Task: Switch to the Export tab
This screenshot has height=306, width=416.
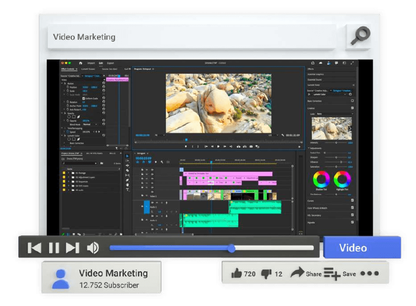Action: coord(110,63)
